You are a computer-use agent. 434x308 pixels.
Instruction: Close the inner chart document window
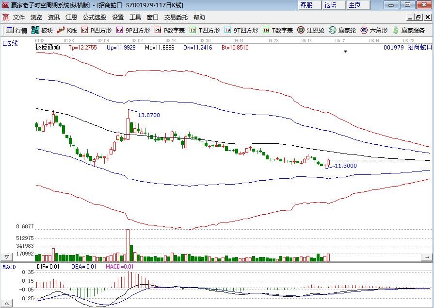pos(428,17)
